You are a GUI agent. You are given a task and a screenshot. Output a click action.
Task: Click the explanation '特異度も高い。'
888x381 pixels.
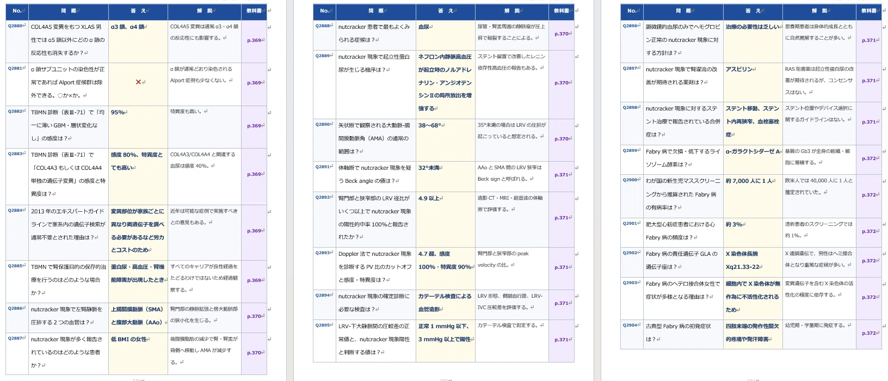[187, 111]
